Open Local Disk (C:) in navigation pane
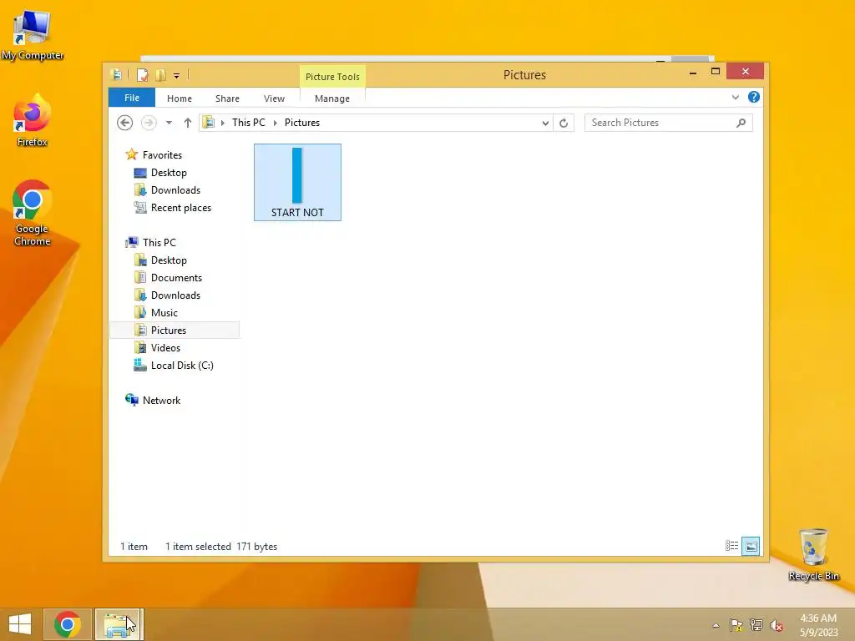Viewport: 855px width, 641px height. (x=181, y=366)
